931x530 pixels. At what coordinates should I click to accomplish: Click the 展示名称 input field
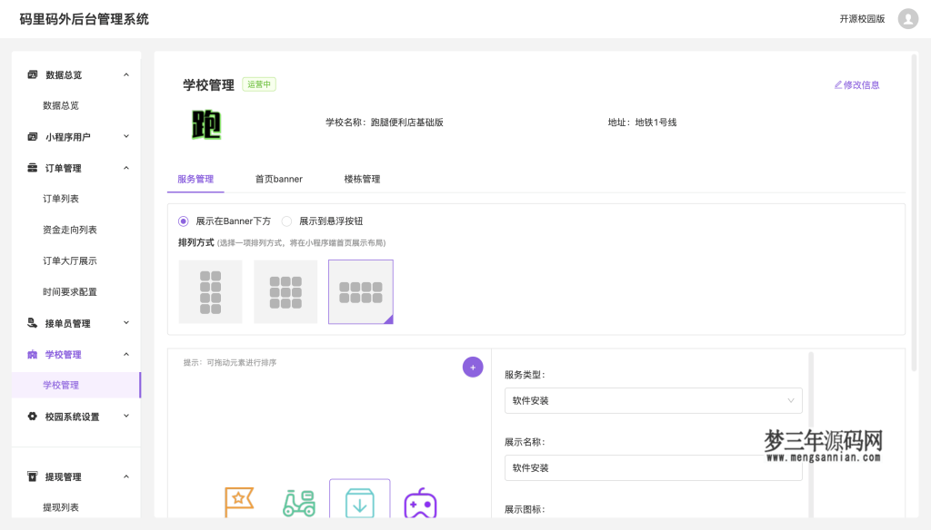pyautogui.click(x=653, y=467)
